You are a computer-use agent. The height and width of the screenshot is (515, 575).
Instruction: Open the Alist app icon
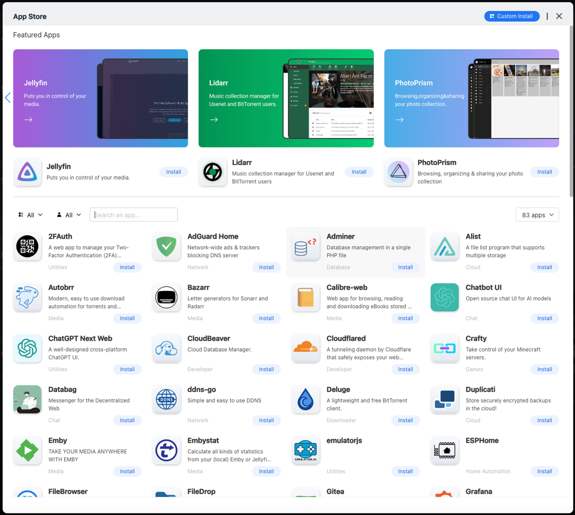click(x=445, y=246)
